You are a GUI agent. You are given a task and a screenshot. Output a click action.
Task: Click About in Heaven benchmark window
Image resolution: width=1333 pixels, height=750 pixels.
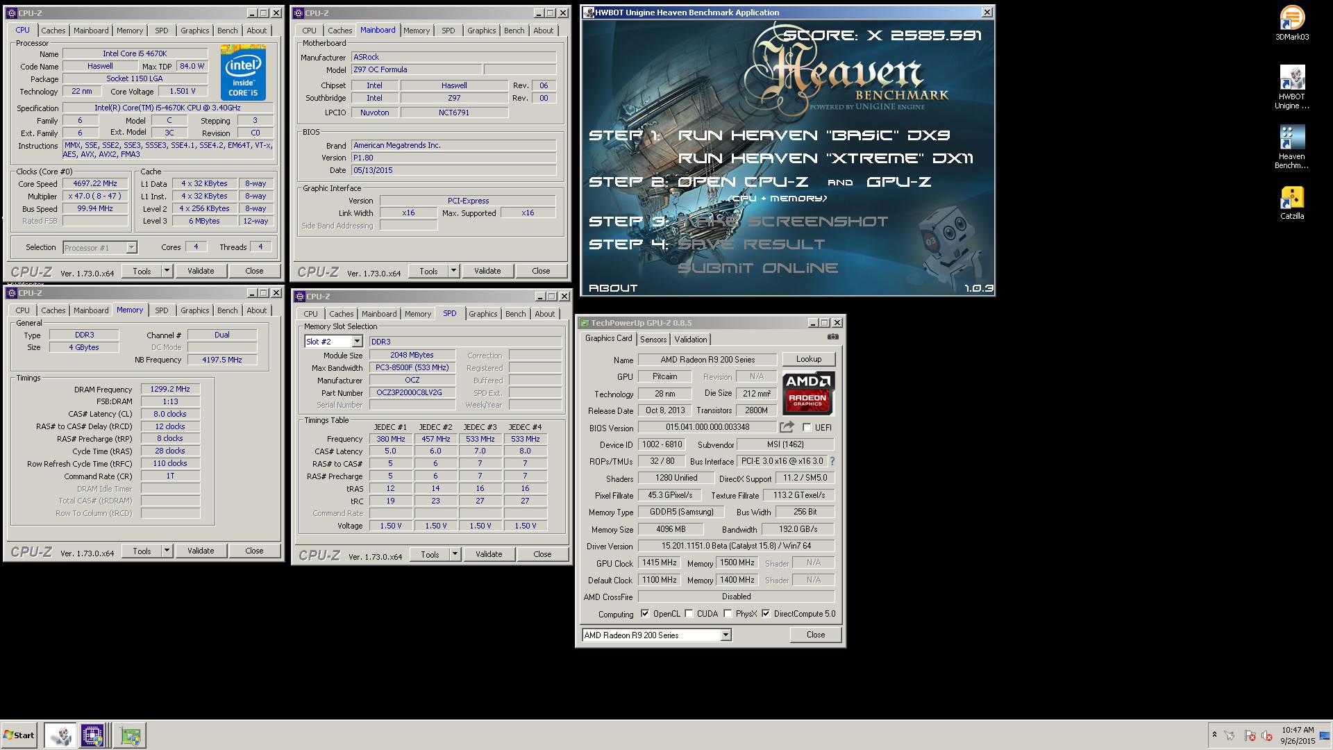613,288
